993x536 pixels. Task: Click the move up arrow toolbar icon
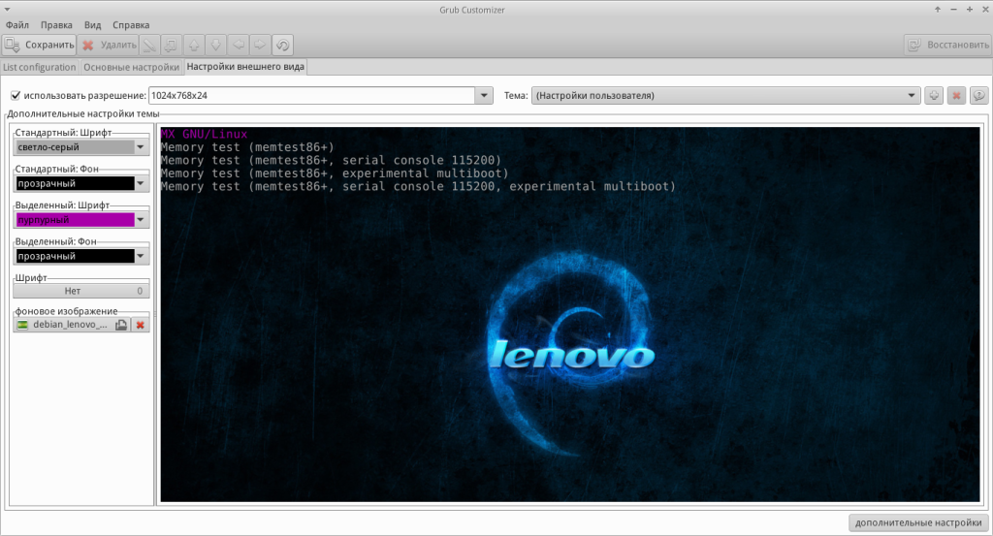tap(193, 45)
